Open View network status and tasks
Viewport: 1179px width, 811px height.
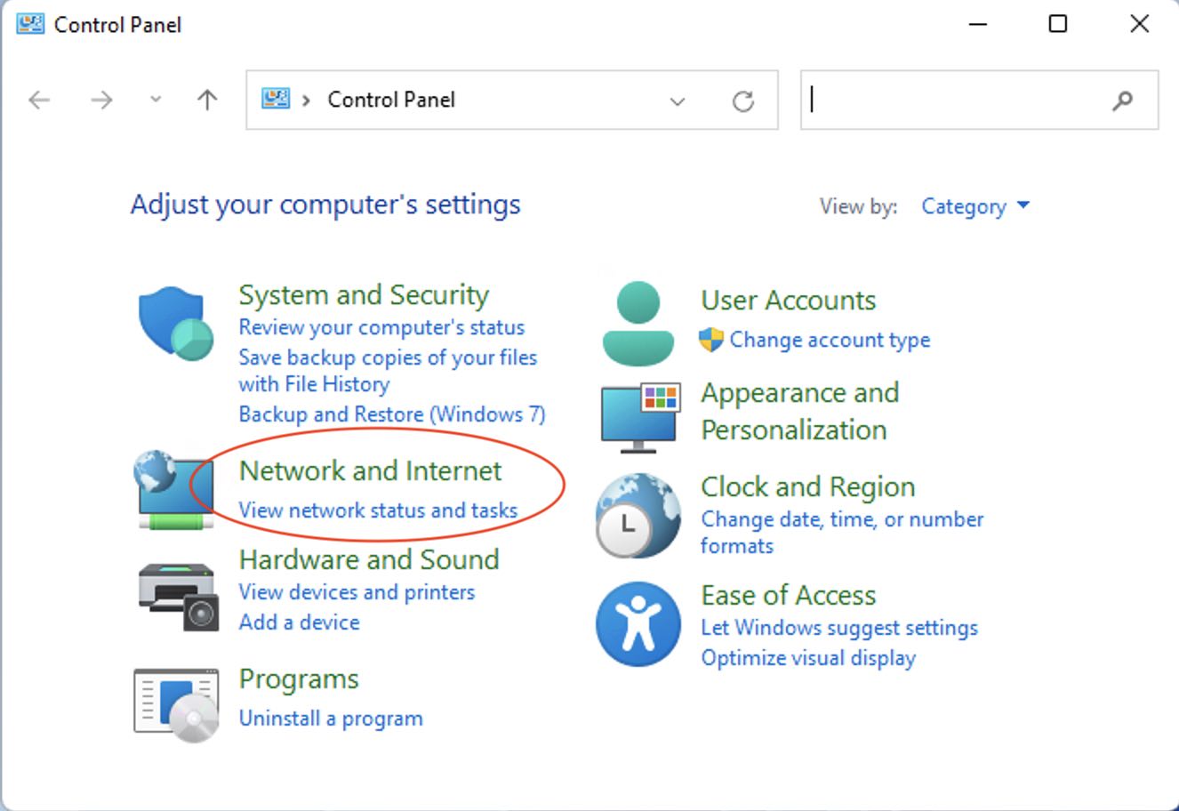pos(378,510)
